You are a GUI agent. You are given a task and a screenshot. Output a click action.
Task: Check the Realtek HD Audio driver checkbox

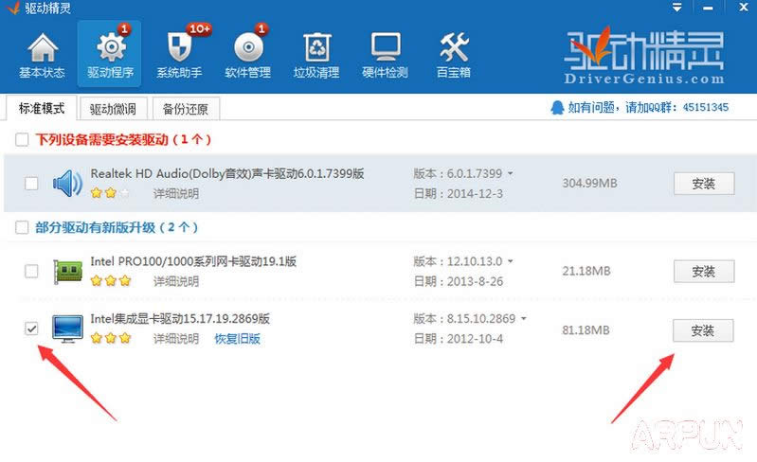pyautogui.click(x=31, y=183)
